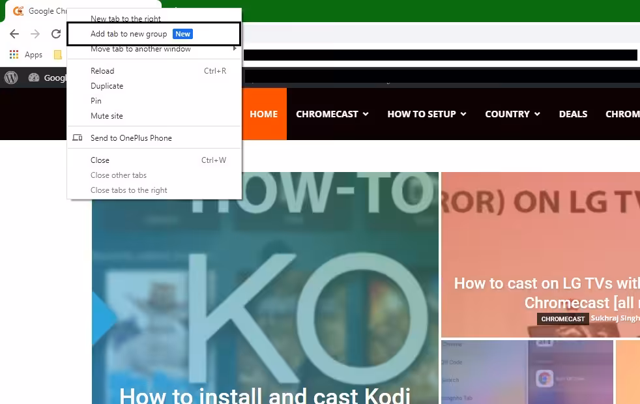This screenshot has height=404, width=640.
Task: Click the Apps label in bookmarks bar
Action: tap(33, 55)
